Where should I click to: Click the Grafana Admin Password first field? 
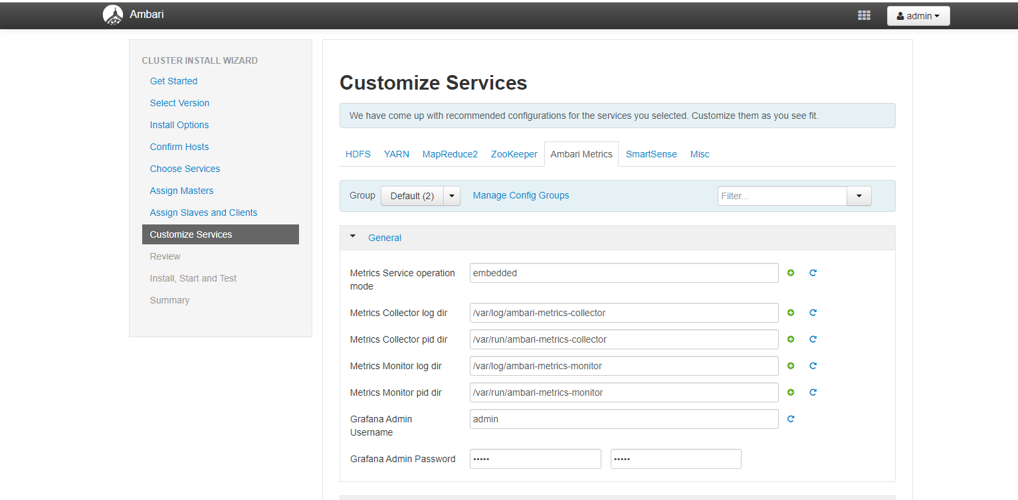[x=536, y=459]
